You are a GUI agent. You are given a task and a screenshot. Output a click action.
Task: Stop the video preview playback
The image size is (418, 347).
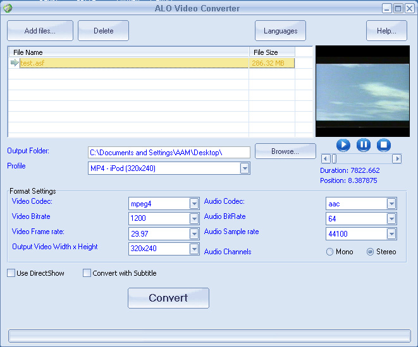[384, 145]
